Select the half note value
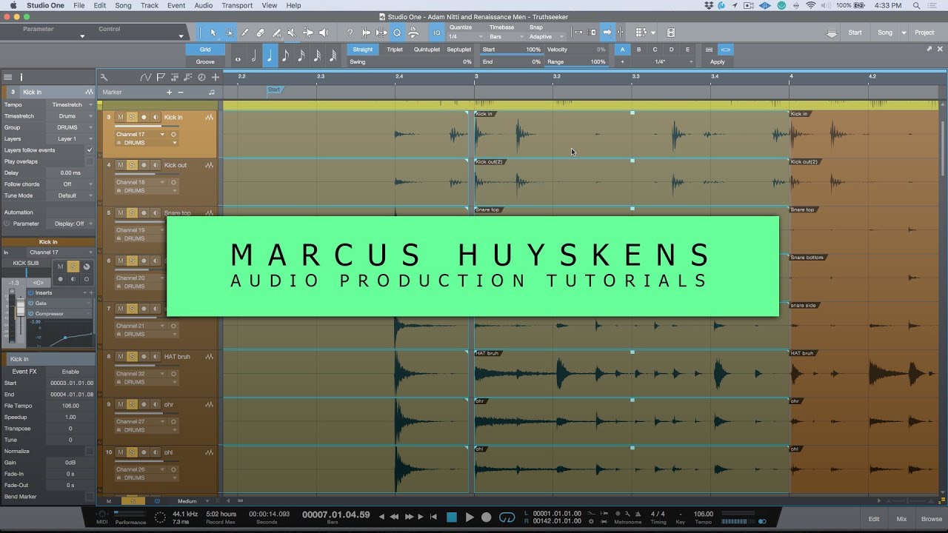Screen dimensions: 948x533 253,56
